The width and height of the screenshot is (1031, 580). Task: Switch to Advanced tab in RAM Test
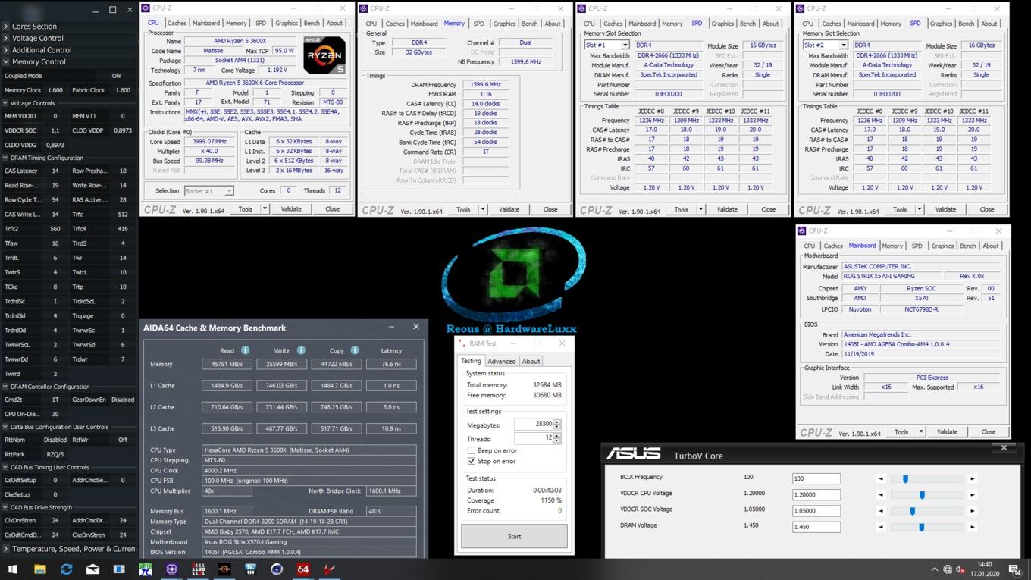point(501,361)
